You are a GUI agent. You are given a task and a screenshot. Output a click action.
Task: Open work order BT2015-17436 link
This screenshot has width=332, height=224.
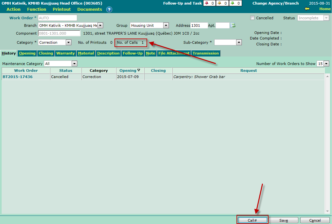18,77
